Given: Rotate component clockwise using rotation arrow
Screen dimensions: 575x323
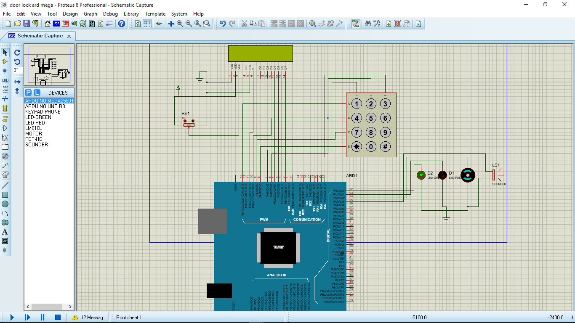Looking at the screenshot, I should coord(17,53).
